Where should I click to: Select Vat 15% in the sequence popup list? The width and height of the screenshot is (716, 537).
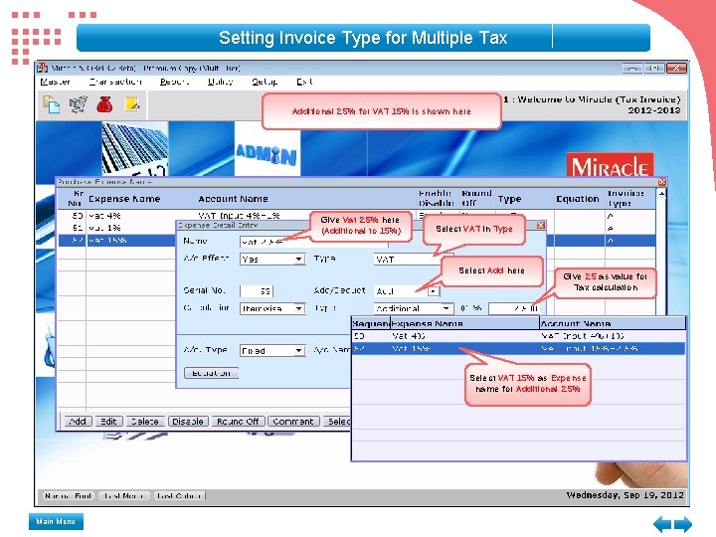[518, 348]
